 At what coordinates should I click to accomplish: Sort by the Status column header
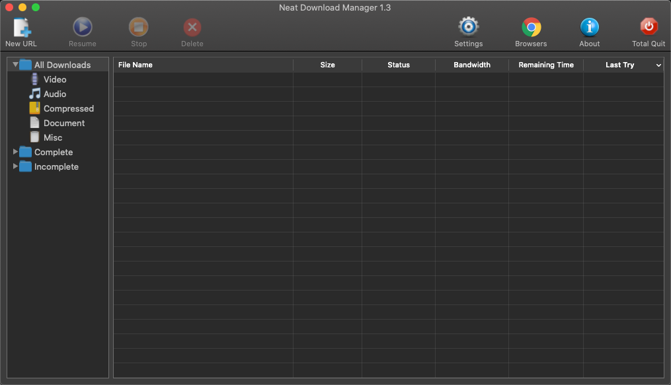[399, 65]
